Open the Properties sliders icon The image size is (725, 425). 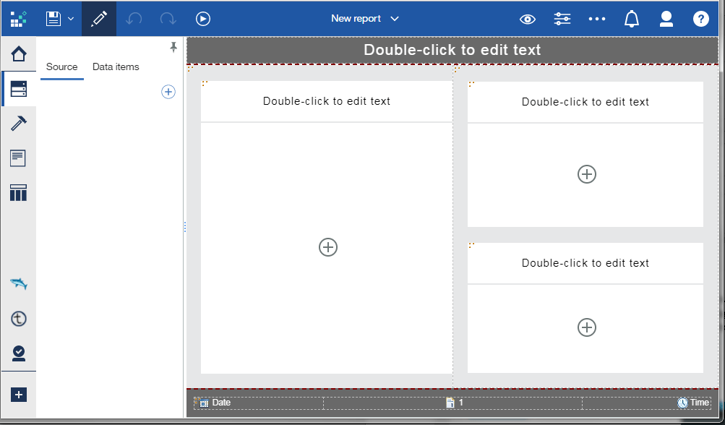click(562, 19)
